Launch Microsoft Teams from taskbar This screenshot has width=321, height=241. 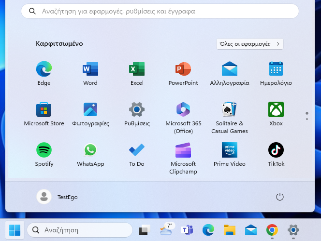coord(187,230)
